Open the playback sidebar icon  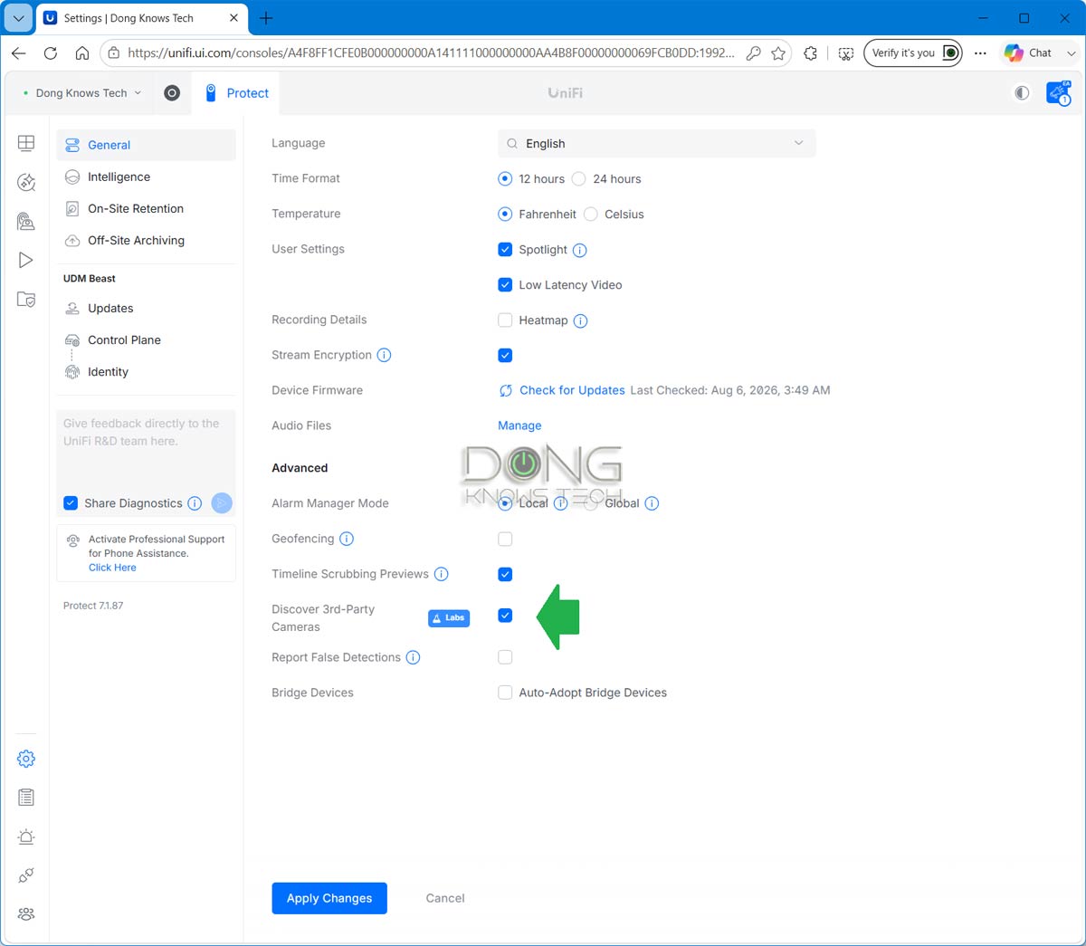point(26,260)
